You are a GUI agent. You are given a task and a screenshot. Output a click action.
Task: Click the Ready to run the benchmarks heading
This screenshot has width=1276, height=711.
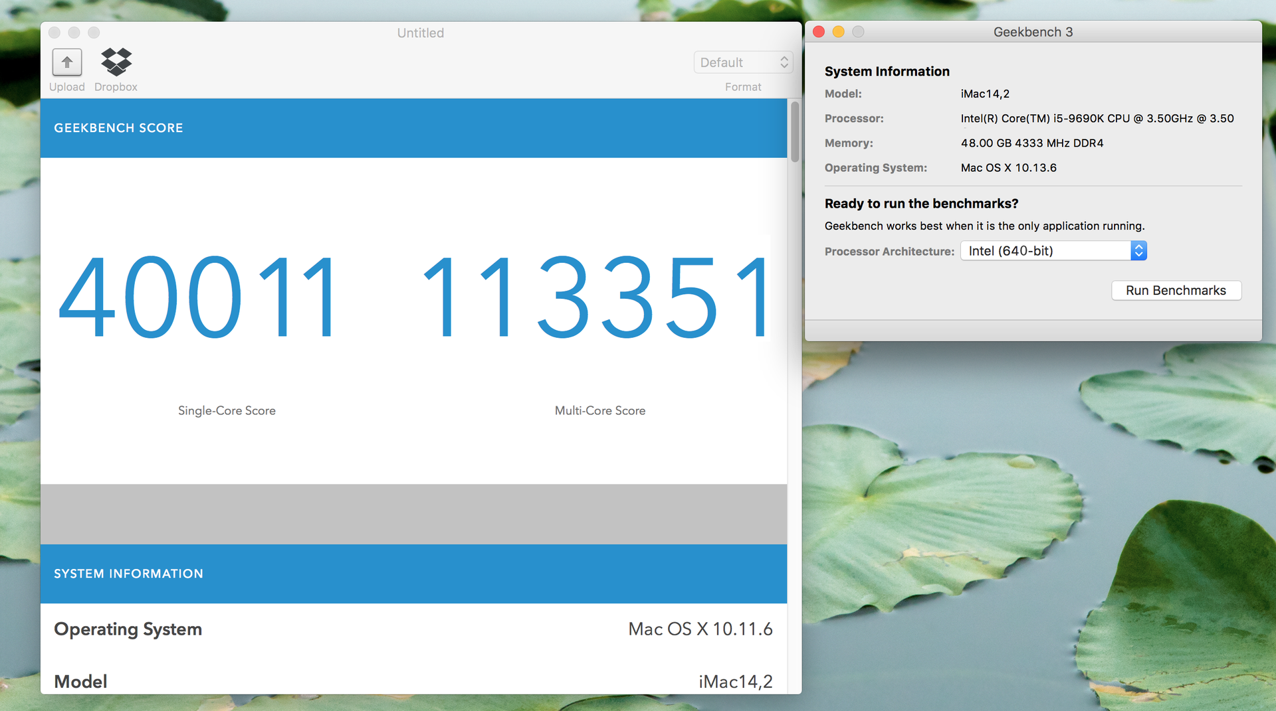point(921,204)
